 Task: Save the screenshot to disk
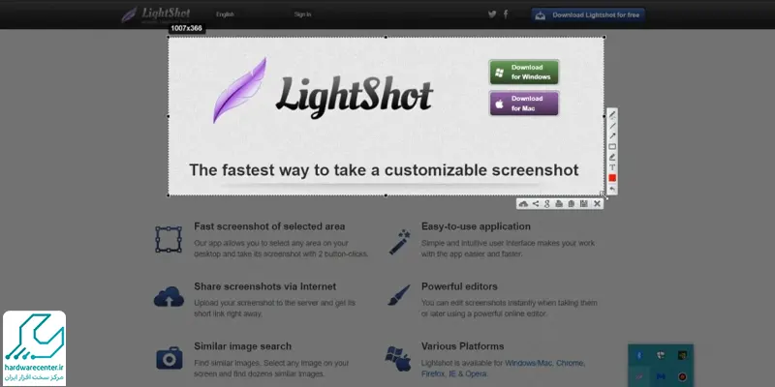point(584,204)
